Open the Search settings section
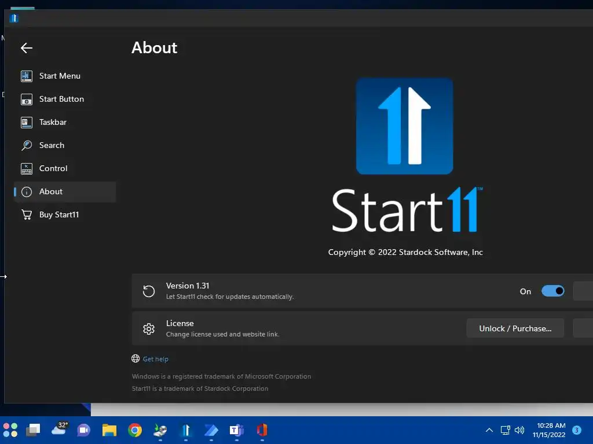Viewport: 593px width, 444px height. pyautogui.click(x=65, y=145)
